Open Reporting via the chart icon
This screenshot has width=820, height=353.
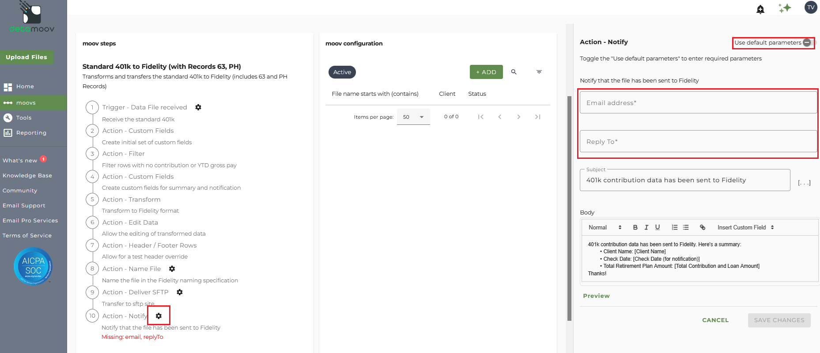coord(8,133)
